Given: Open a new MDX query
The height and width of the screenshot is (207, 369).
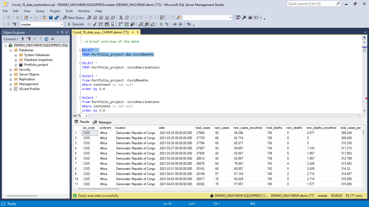Looking at the screenshot, I should pyautogui.click(x=95, y=18).
